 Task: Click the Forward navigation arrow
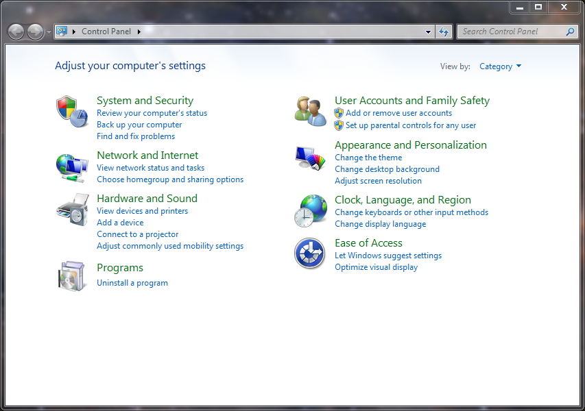pos(36,32)
